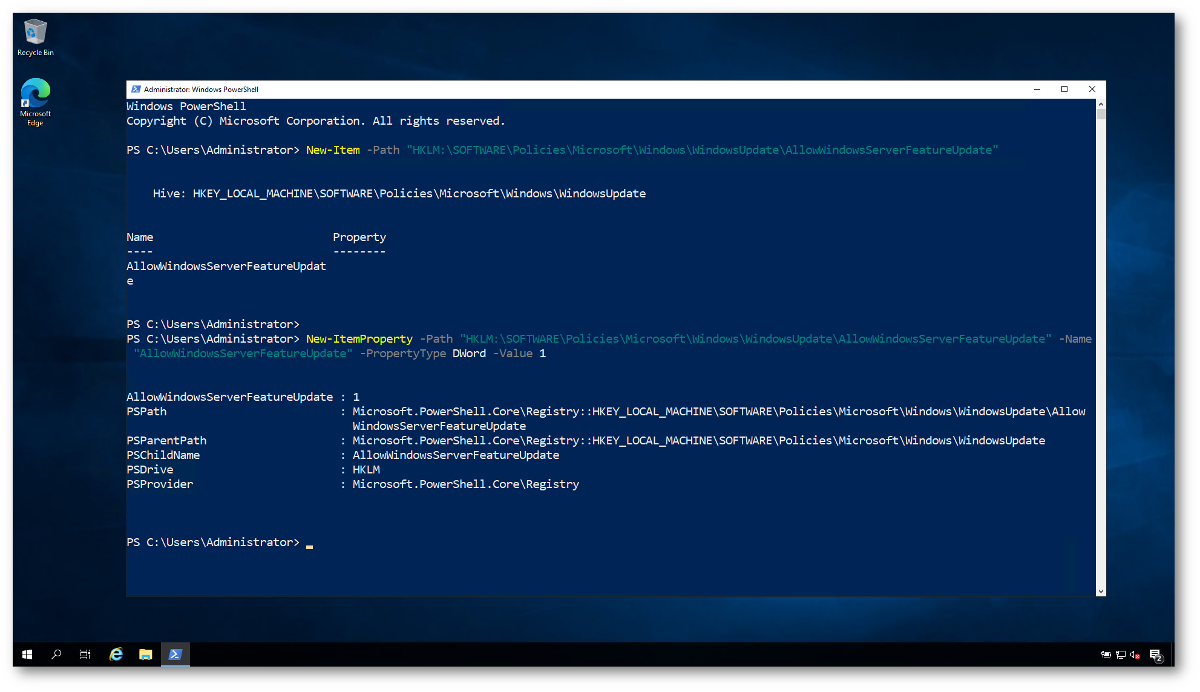
Task: Click the scrollbar up arrow in PowerShell
Action: [x=1101, y=104]
